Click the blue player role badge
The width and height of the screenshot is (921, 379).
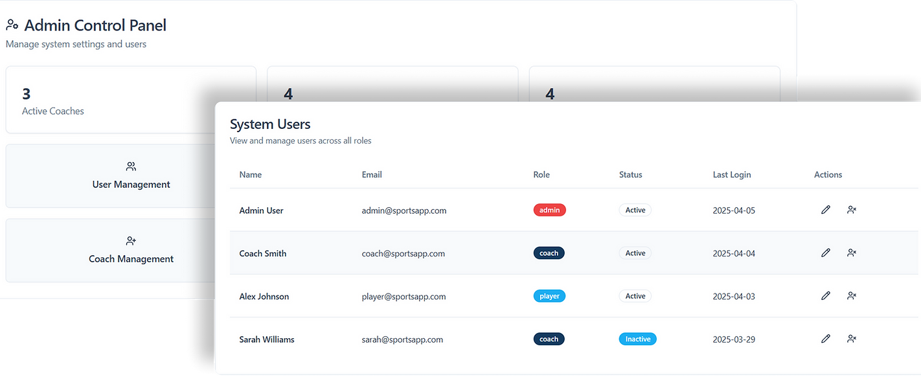[549, 296]
